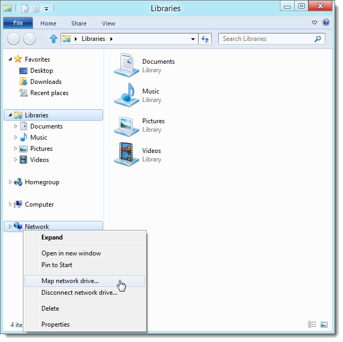Select Music in navigation pane
343x342 pixels.
click(x=39, y=138)
